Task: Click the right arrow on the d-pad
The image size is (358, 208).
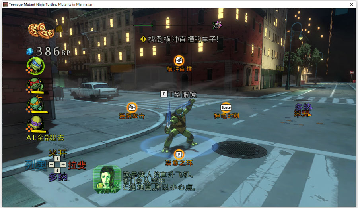Action: coord(63,164)
